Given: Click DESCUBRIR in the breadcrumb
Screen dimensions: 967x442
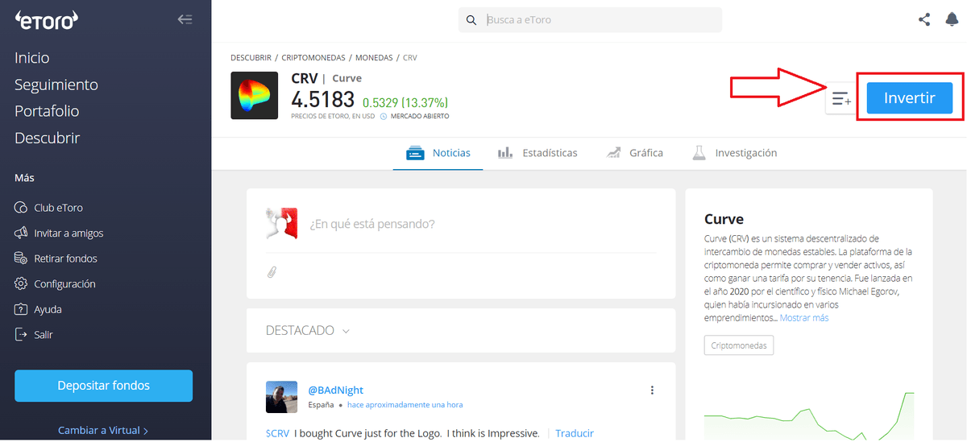Looking at the screenshot, I should (251, 58).
